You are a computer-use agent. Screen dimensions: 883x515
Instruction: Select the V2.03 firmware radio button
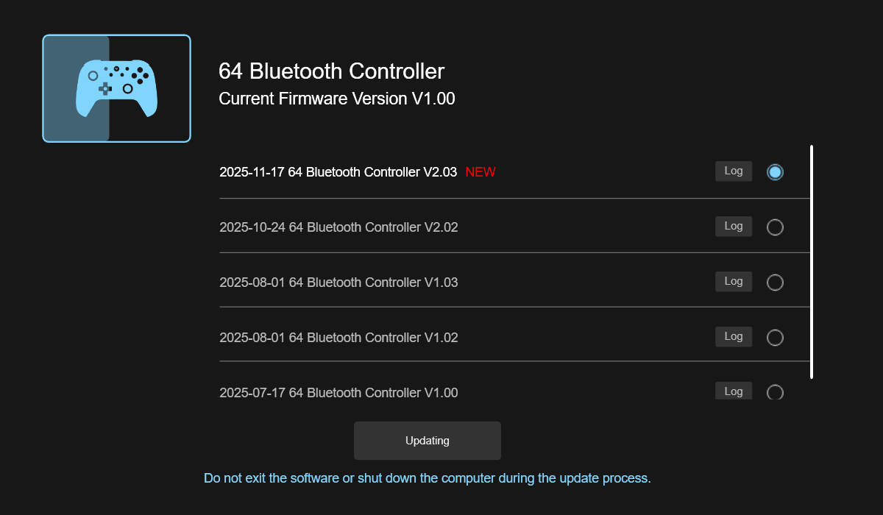tap(775, 172)
